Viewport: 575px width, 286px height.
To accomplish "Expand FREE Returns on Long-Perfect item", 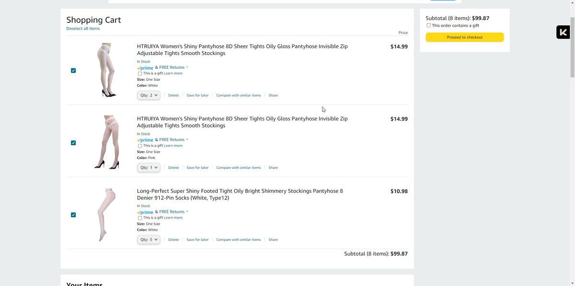I will point(173,211).
